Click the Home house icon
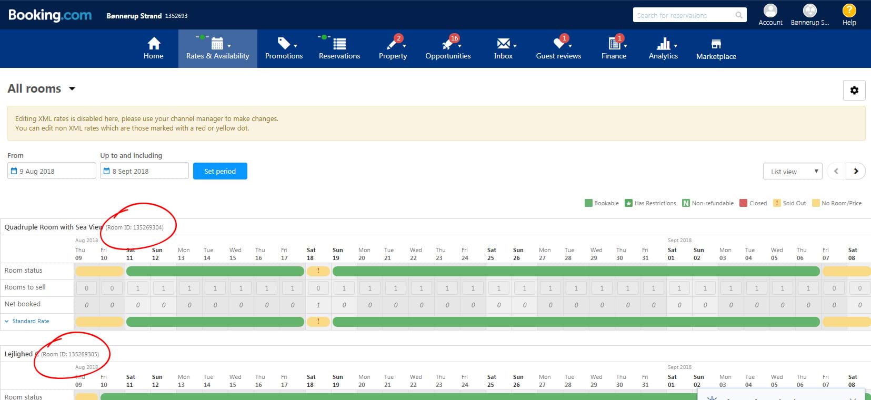This screenshot has width=871, height=400. tap(154, 43)
